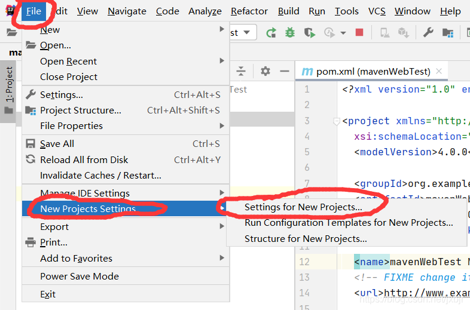Open the Refactor menu

tap(249, 11)
